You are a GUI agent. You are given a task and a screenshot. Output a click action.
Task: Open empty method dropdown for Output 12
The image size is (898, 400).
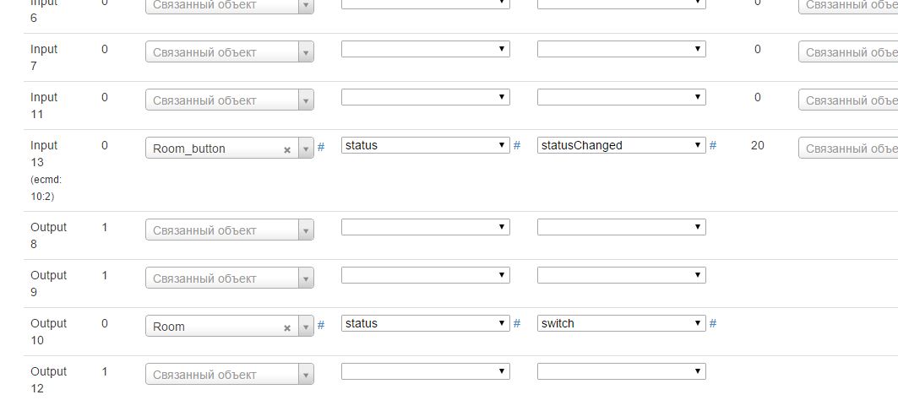tap(621, 371)
